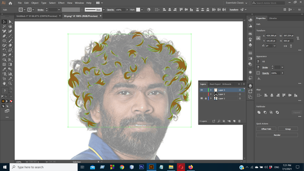Open the Opacity dropdown arrow in Properties panel

click(x=282, y=73)
